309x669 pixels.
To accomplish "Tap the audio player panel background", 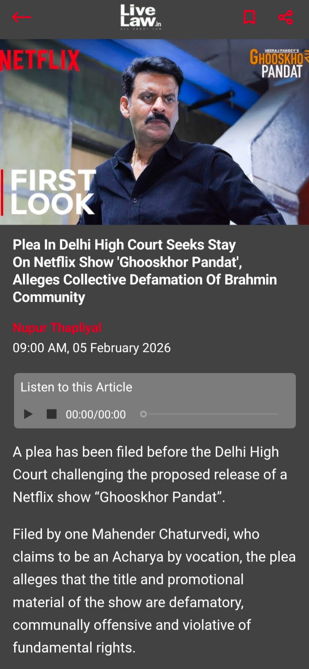I will click(155, 400).
